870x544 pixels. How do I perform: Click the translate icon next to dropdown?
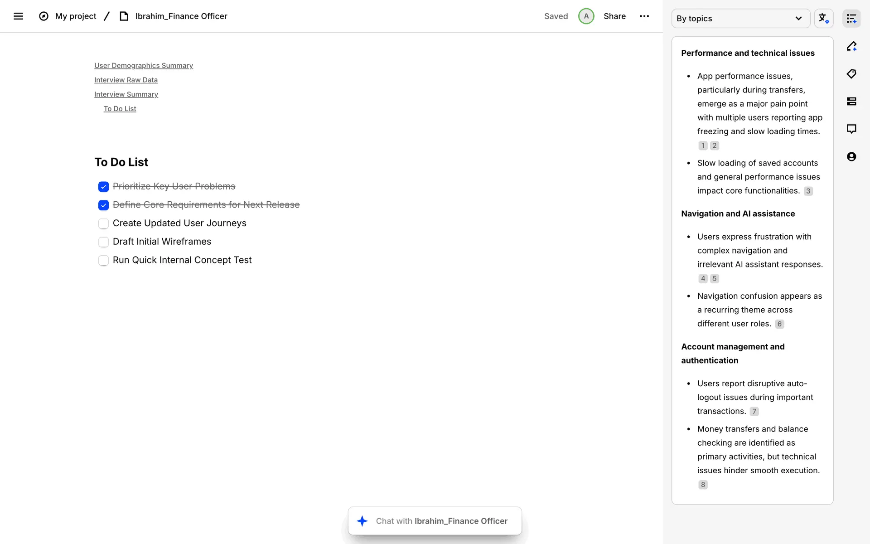click(823, 19)
